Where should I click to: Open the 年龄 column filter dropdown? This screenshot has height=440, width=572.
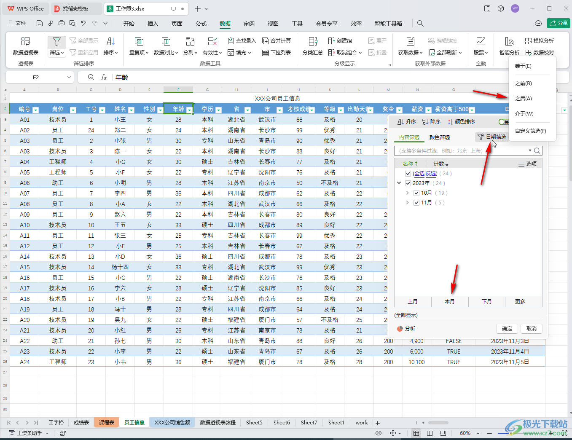click(189, 110)
